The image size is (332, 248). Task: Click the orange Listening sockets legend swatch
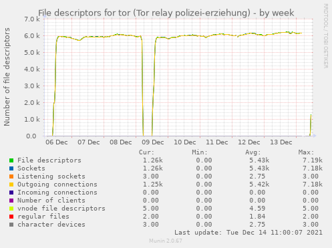(11, 176)
